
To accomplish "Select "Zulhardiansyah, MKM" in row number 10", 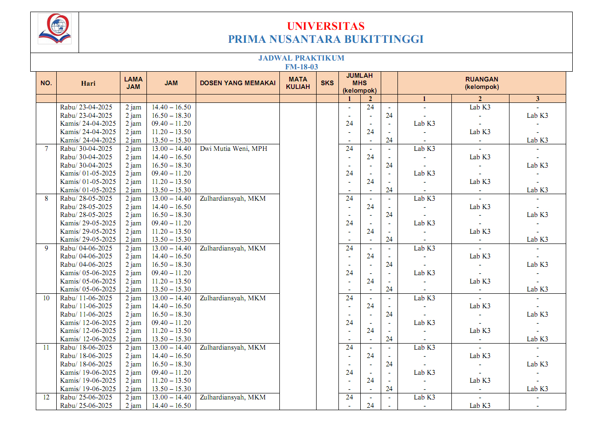I will point(233,298).
